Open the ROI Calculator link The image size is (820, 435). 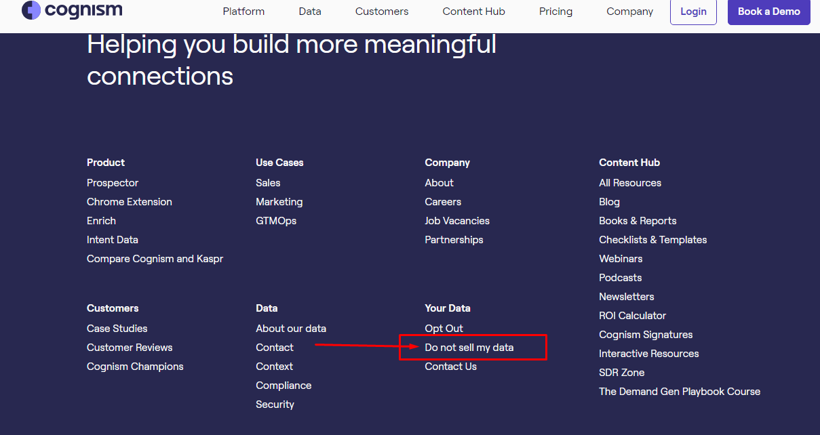[x=633, y=316]
